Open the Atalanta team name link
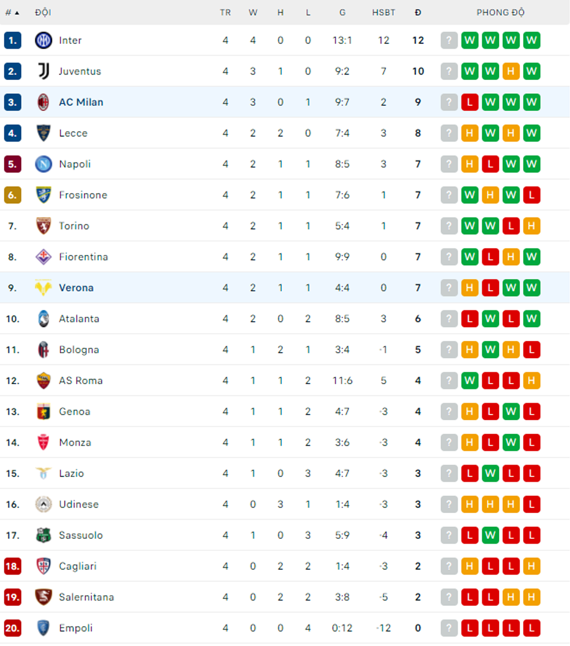The image size is (570, 646). [79, 319]
